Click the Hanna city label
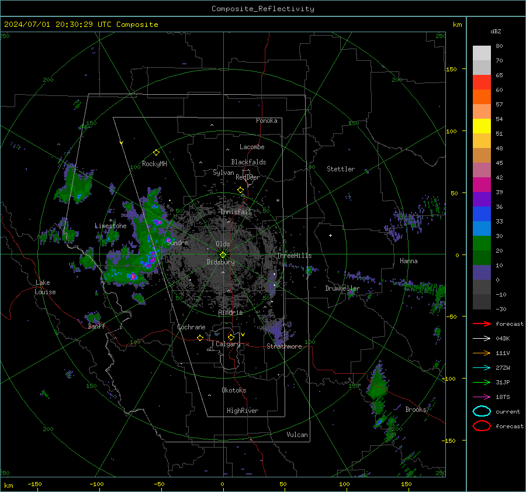Viewport: 526px width, 492px height. (409, 261)
